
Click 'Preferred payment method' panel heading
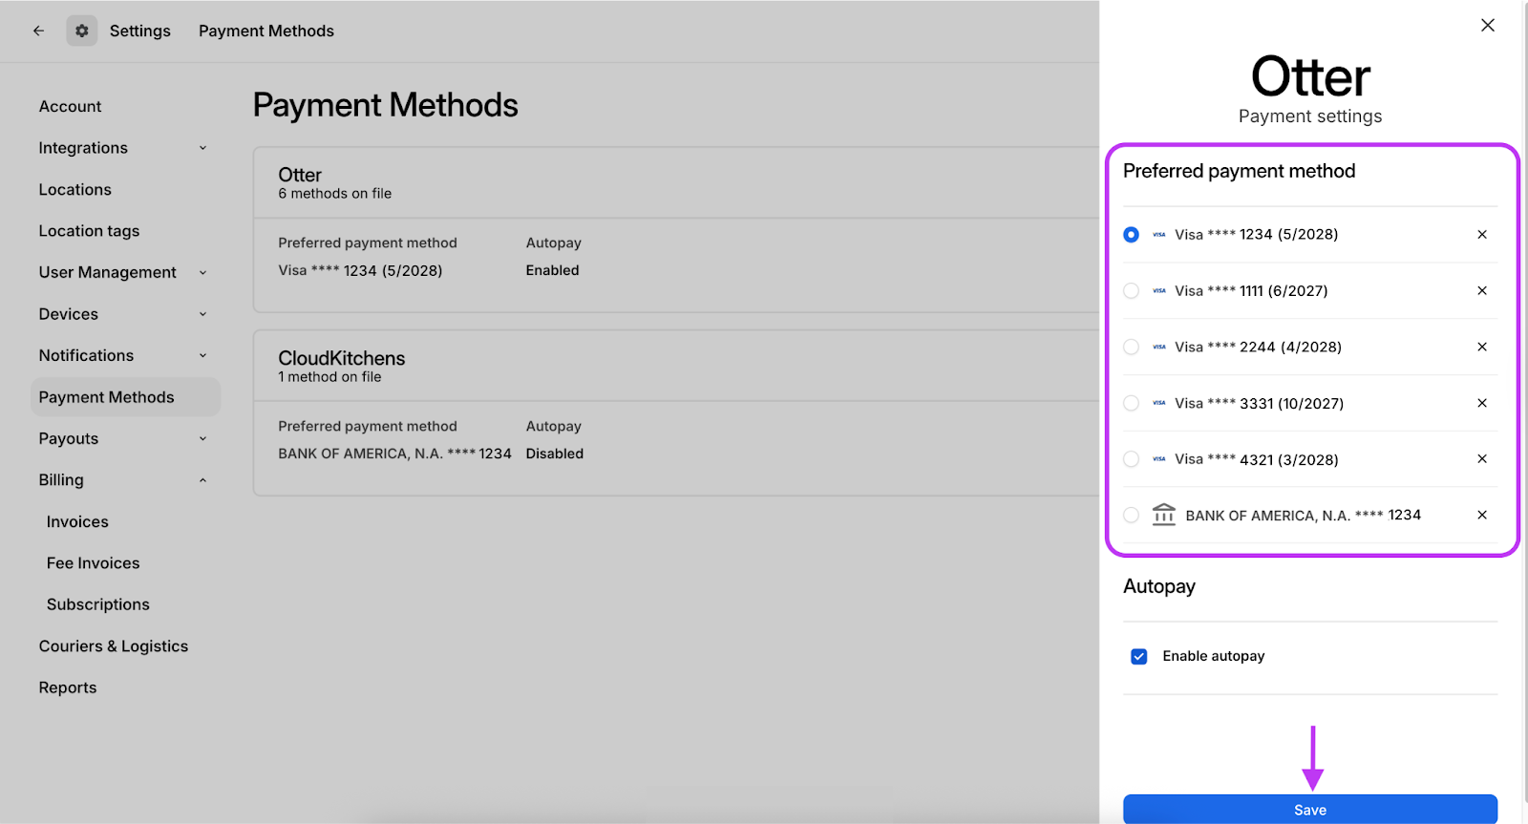(x=1239, y=171)
